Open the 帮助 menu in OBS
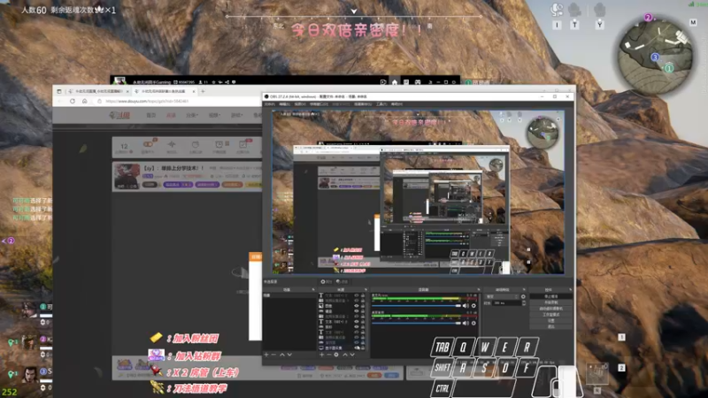 click(x=396, y=104)
